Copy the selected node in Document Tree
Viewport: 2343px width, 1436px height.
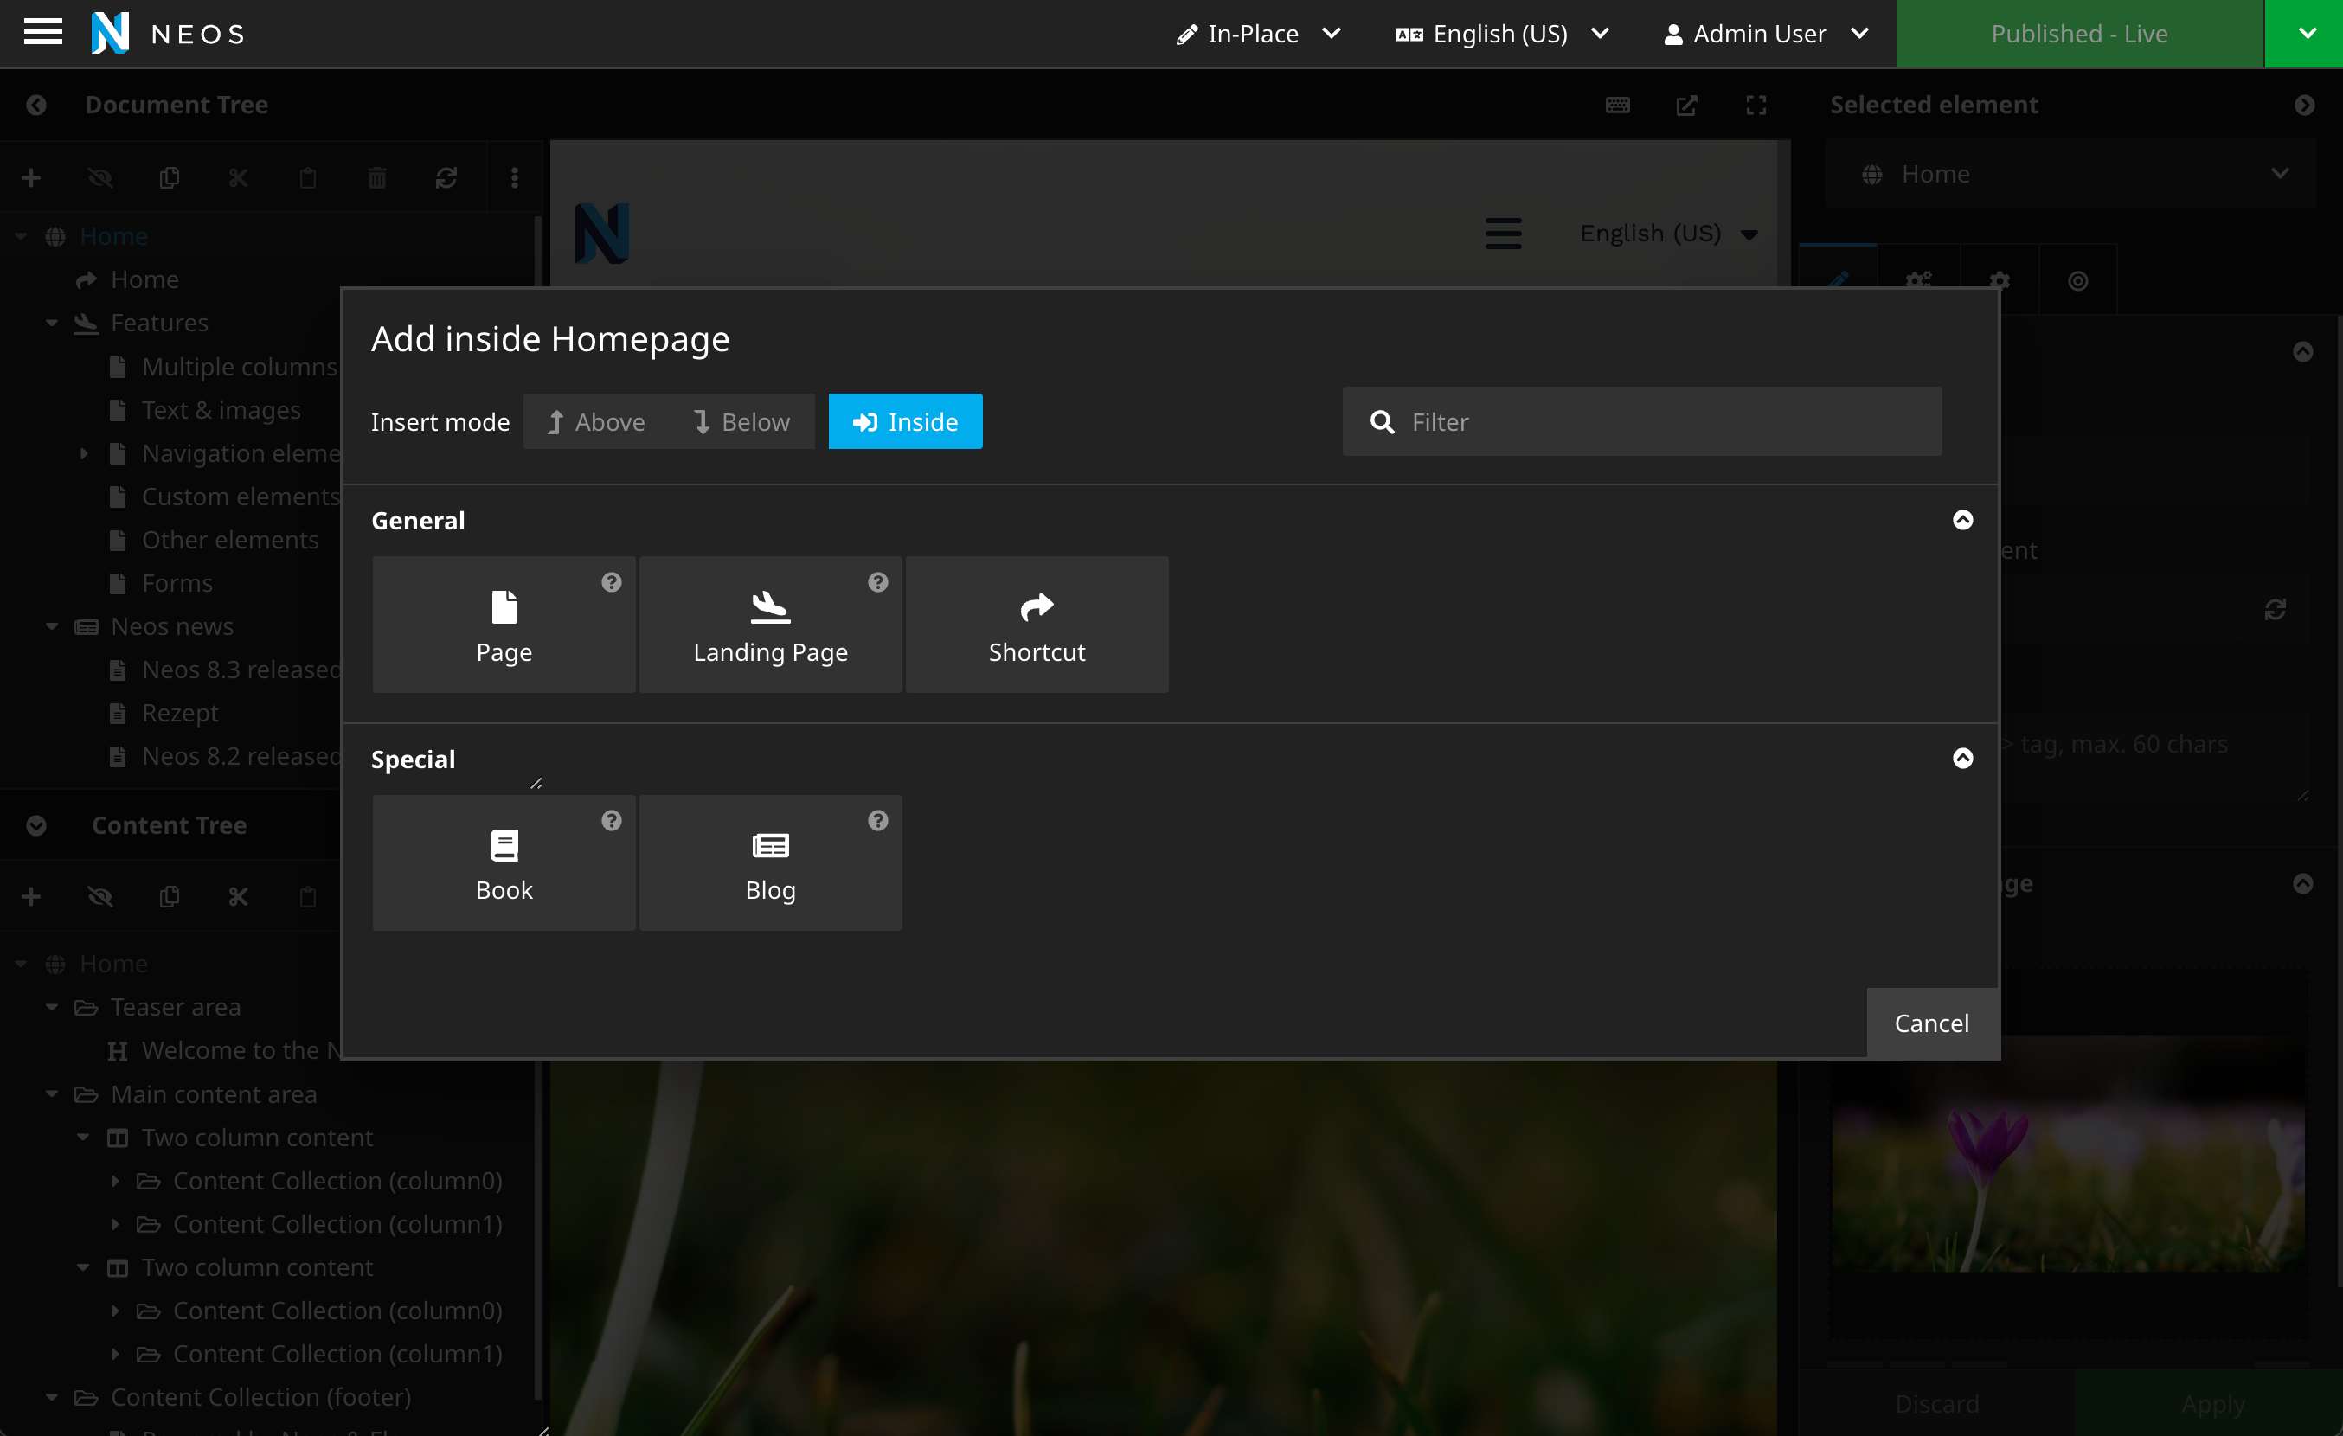(x=170, y=176)
